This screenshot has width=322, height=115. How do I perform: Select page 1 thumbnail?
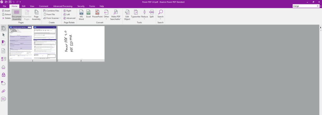pyautogui.click(x=32, y=43)
